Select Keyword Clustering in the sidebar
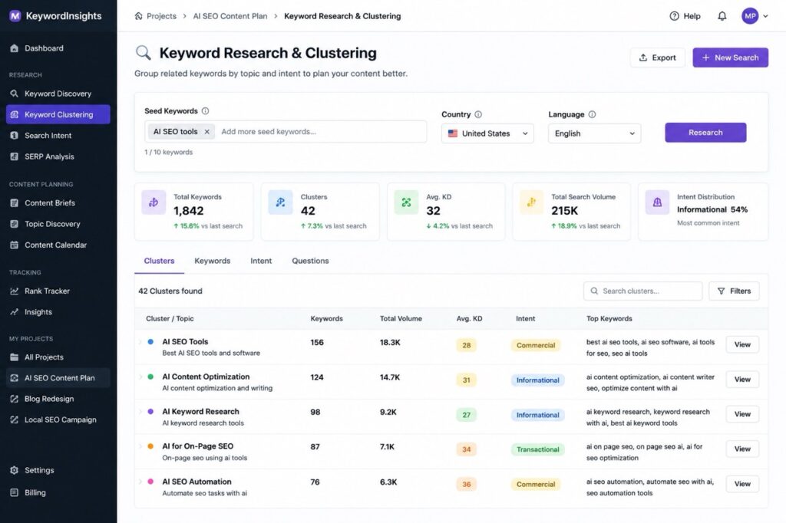 (x=58, y=114)
